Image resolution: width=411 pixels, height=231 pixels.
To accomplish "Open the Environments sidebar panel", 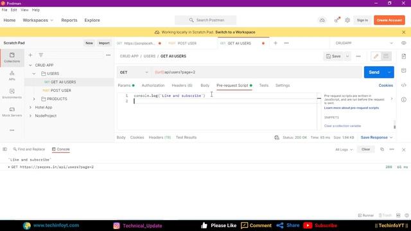I will coord(12,94).
